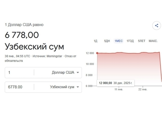Click the '1 Доллар США равно' caption
162x121 pixels.
click(x=24, y=25)
